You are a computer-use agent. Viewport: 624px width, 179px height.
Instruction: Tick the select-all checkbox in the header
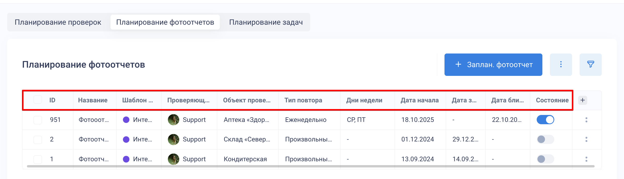[38, 100]
